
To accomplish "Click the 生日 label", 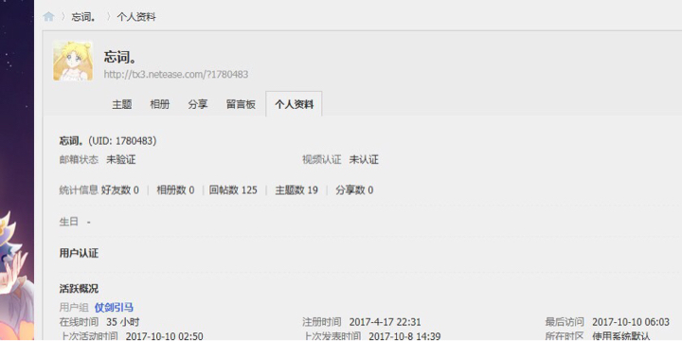I will (x=69, y=222).
